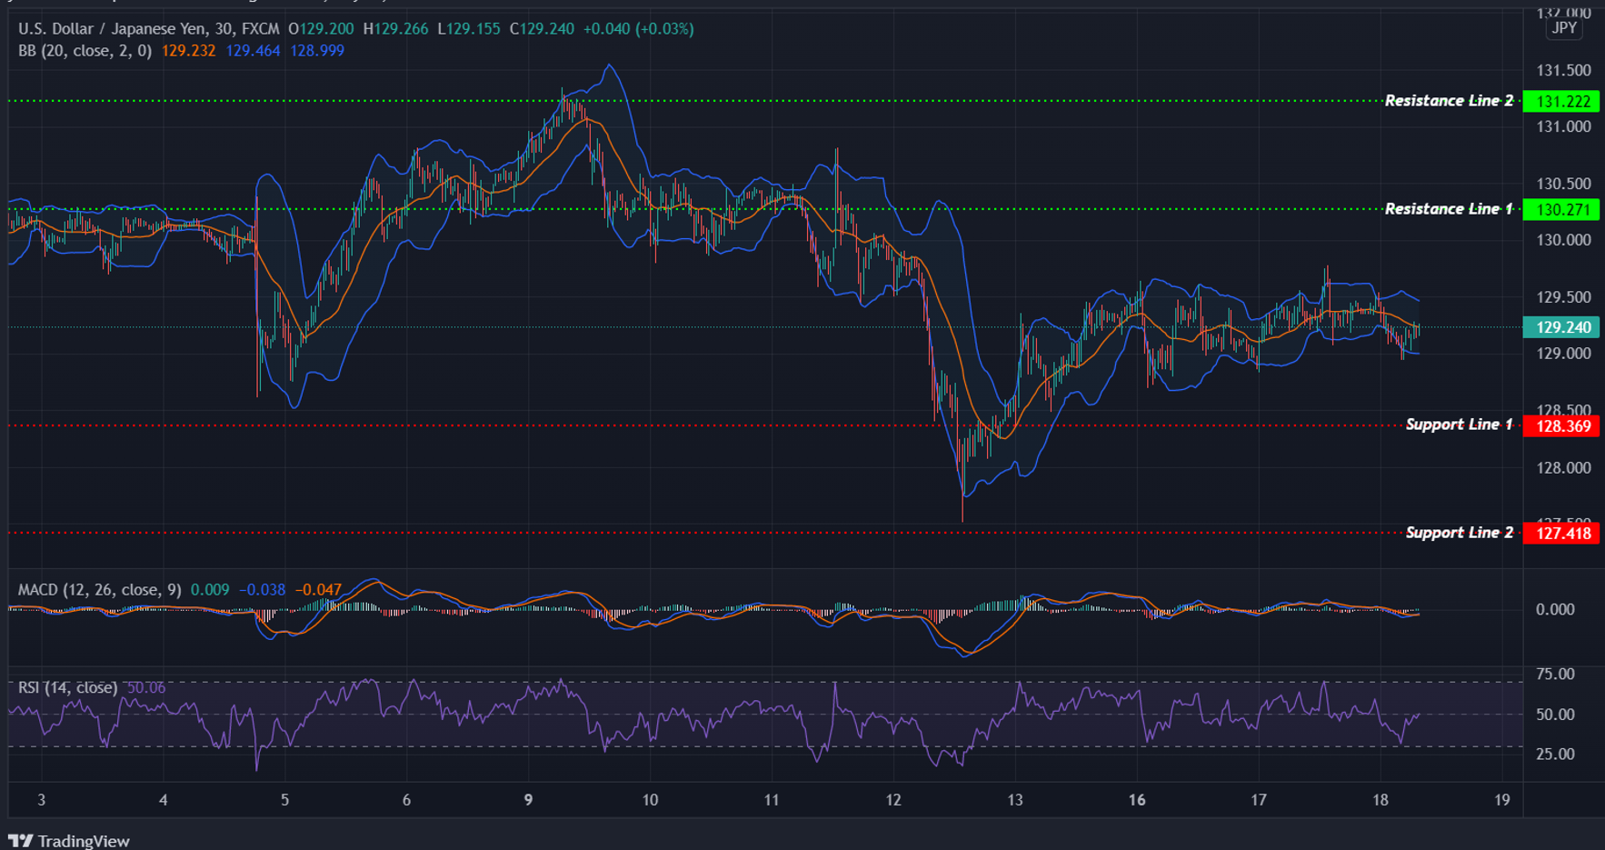Viewport: 1605px width, 850px height.
Task: Click the current price label 129.240 on price scale
Action: click(1562, 328)
